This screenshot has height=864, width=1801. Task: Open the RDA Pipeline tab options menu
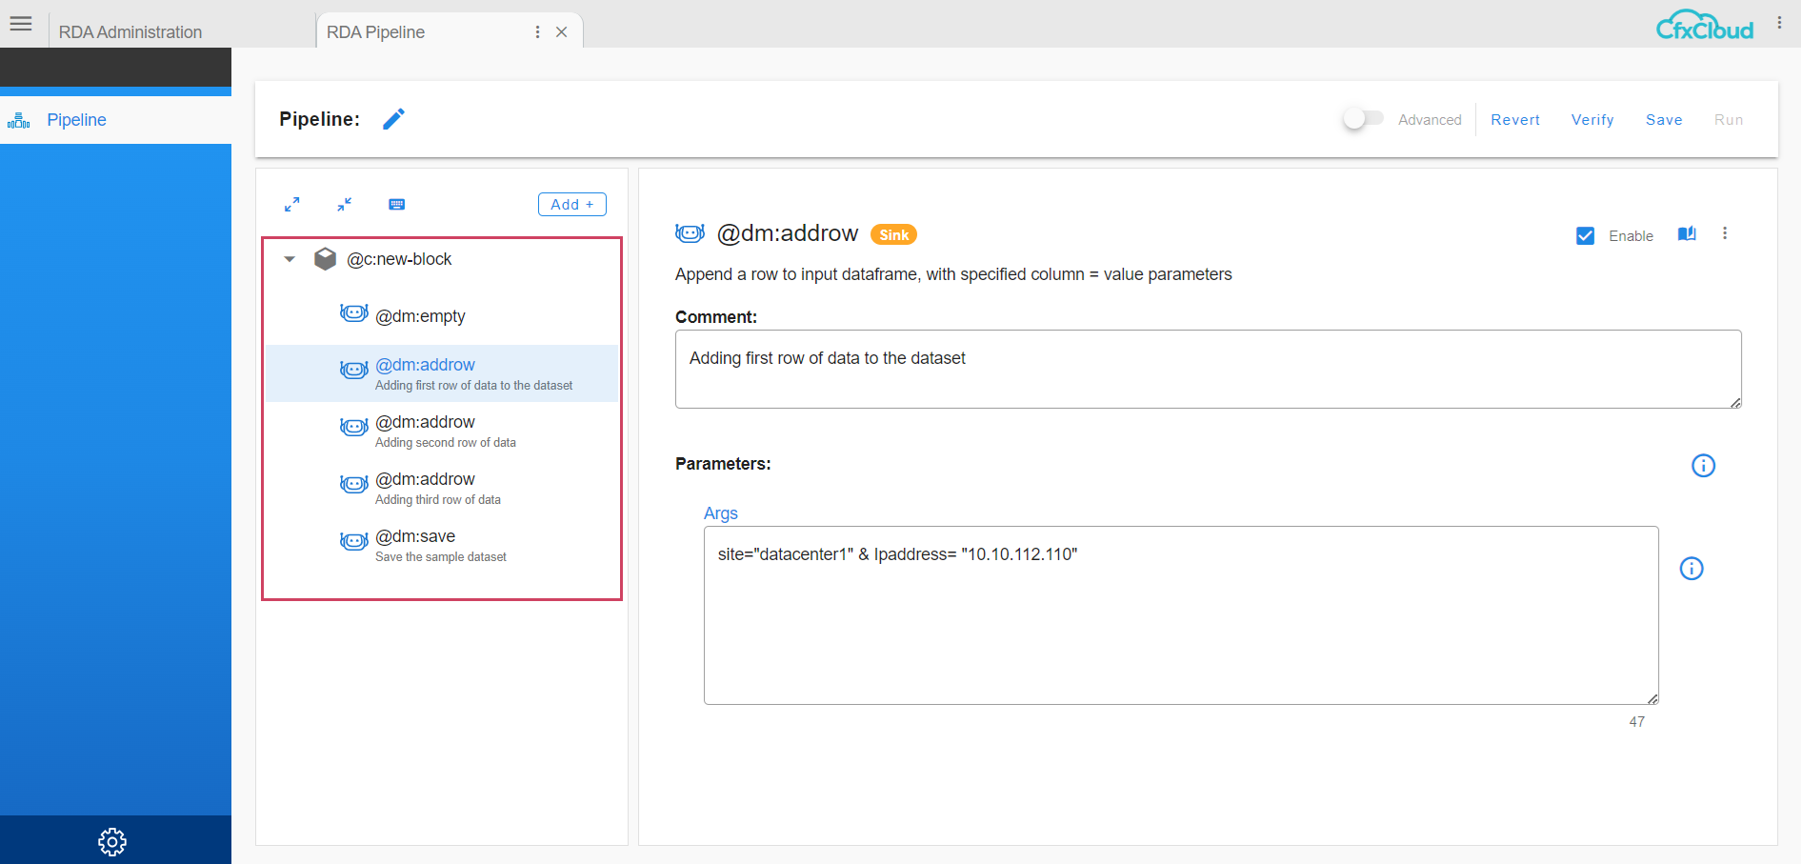538,32
